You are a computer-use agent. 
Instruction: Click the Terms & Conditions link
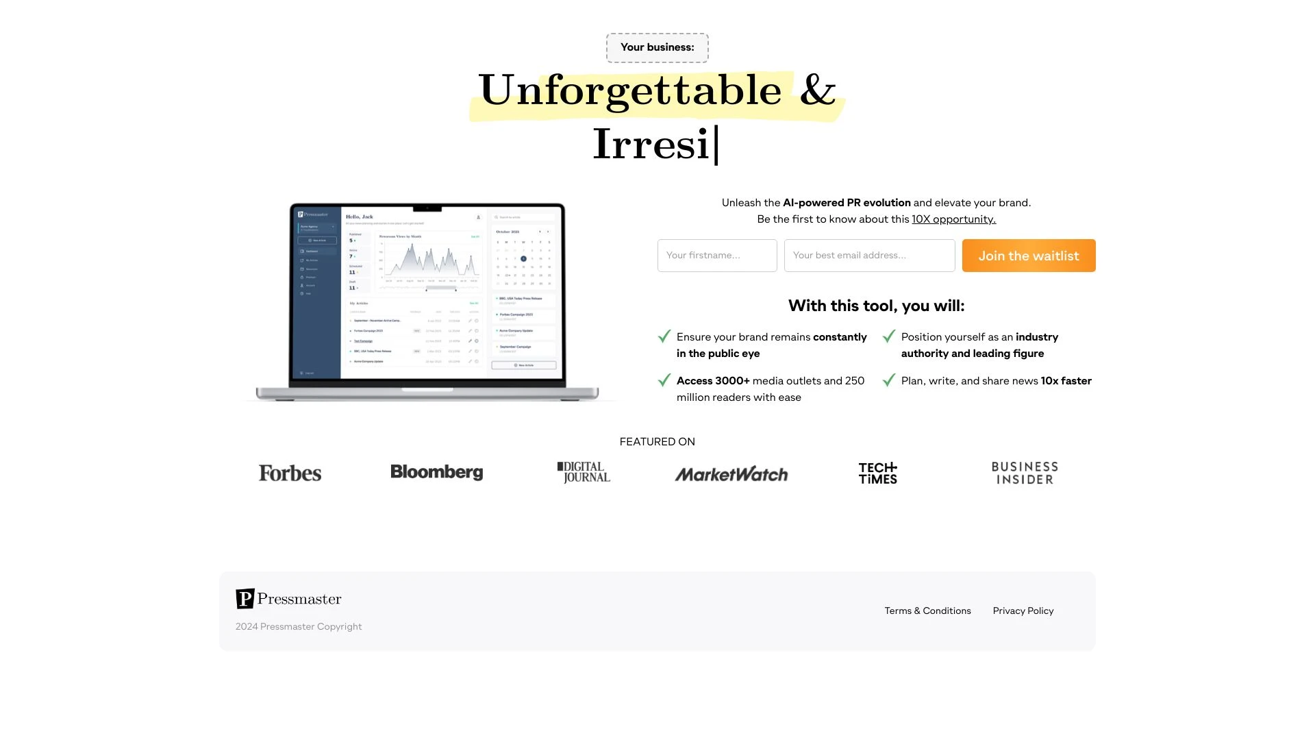tap(927, 610)
